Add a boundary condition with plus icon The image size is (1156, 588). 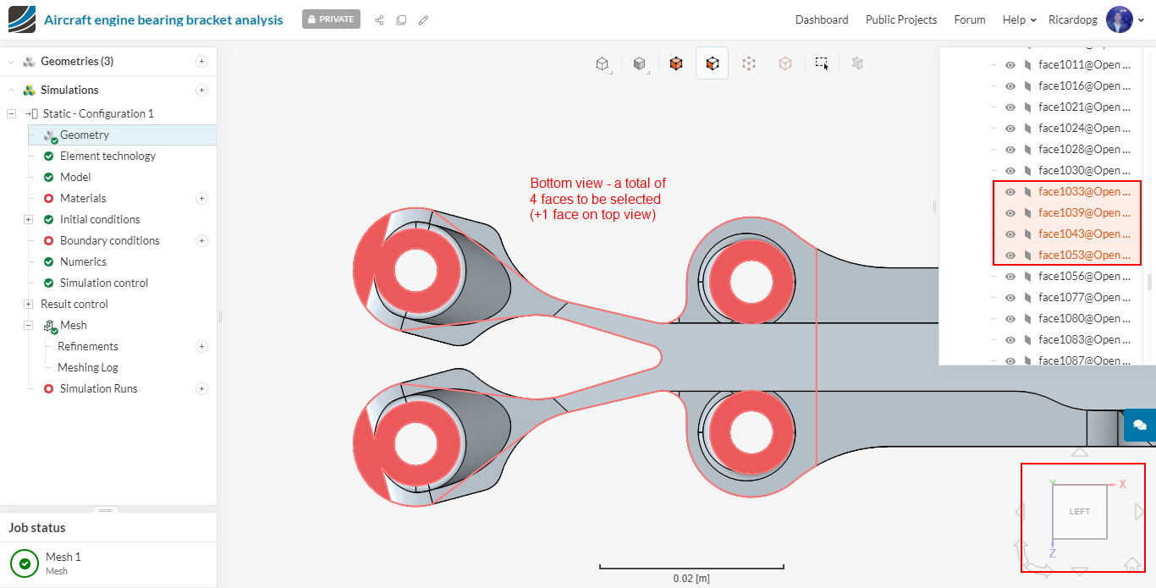[x=201, y=240]
